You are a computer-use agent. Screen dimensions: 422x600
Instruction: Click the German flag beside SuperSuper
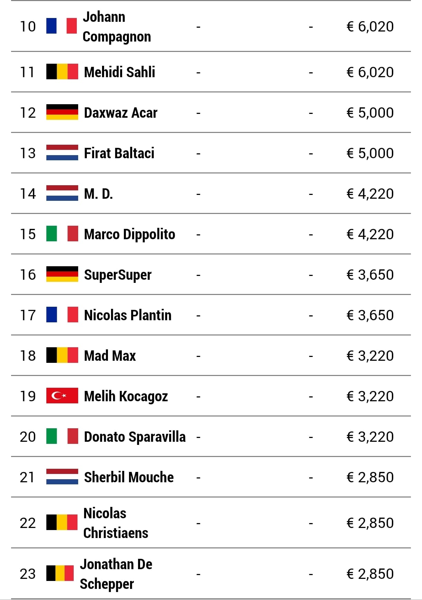pos(62,274)
